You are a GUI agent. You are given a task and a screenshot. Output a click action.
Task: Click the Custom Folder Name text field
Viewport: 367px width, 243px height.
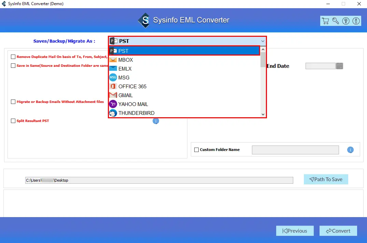(x=295, y=150)
